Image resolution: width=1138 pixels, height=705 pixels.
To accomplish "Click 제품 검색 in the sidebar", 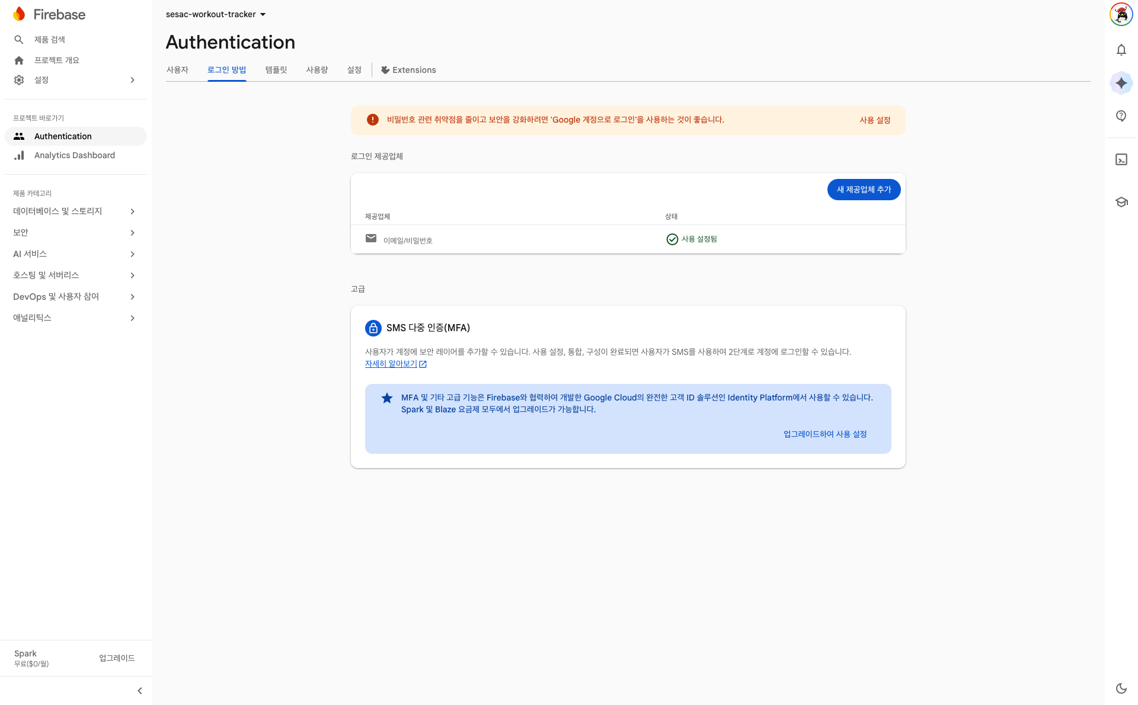I will click(x=50, y=40).
